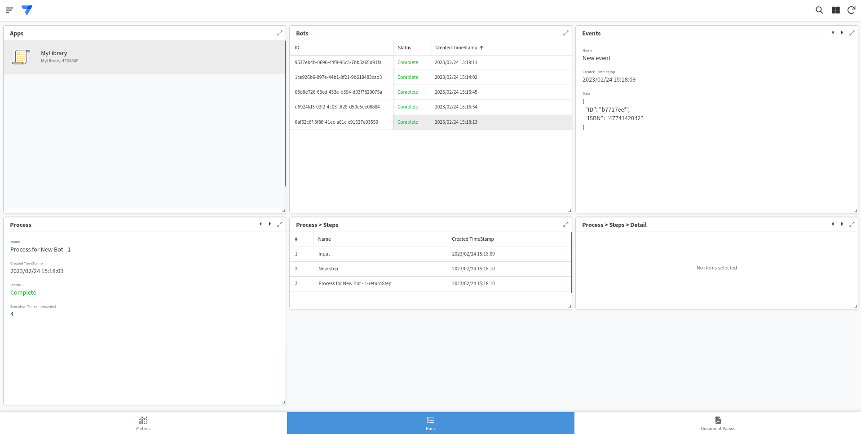Go to previous record in the Events panel

coord(832,32)
